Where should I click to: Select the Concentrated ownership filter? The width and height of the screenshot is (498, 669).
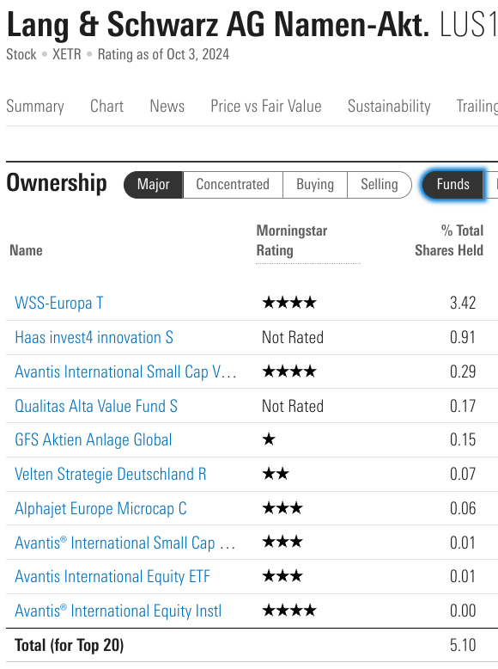[233, 184]
